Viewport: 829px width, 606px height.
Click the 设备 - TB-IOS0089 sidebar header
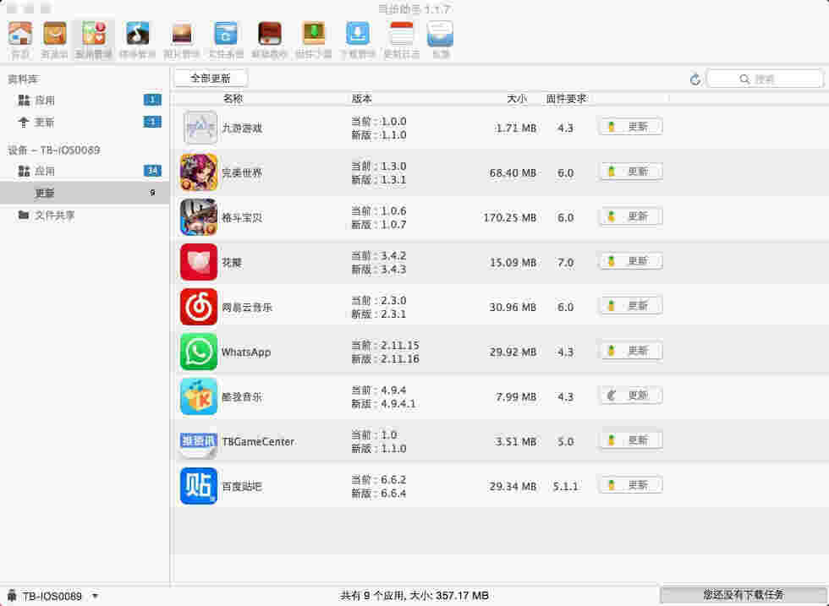click(54, 150)
